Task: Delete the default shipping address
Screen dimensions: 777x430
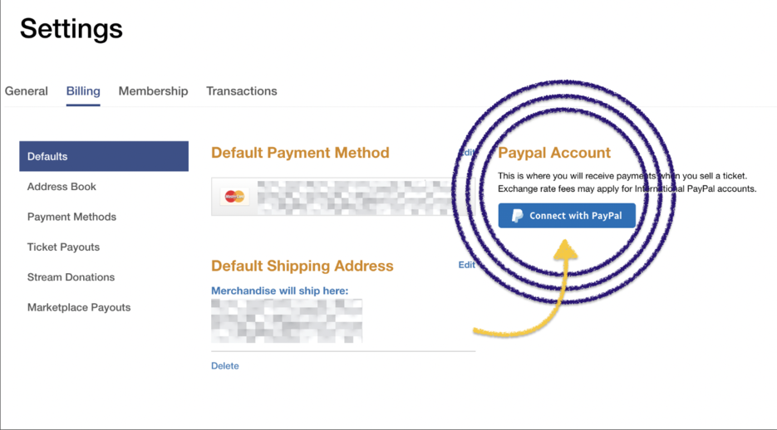Action: (225, 366)
